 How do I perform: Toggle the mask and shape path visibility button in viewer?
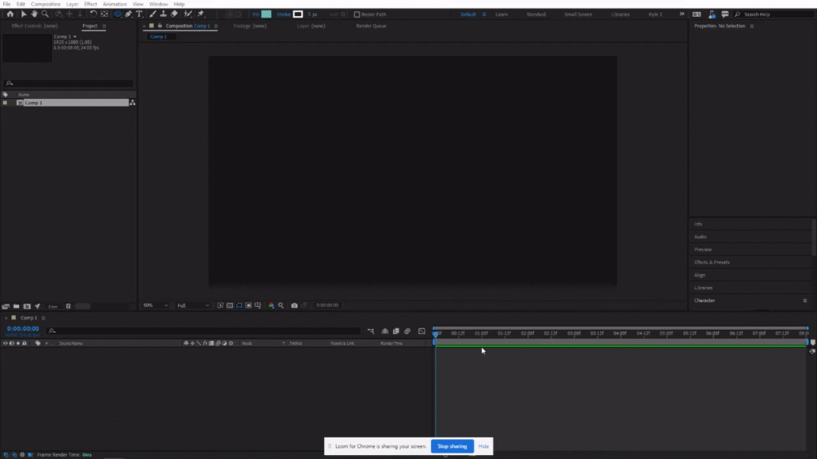[x=239, y=305]
